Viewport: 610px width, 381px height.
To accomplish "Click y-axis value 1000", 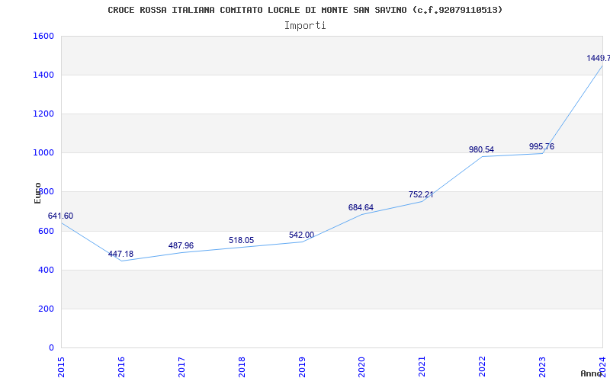I will (x=43, y=153).
